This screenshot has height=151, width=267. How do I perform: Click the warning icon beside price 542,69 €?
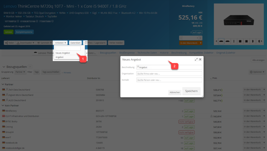[x=211, y=116]
